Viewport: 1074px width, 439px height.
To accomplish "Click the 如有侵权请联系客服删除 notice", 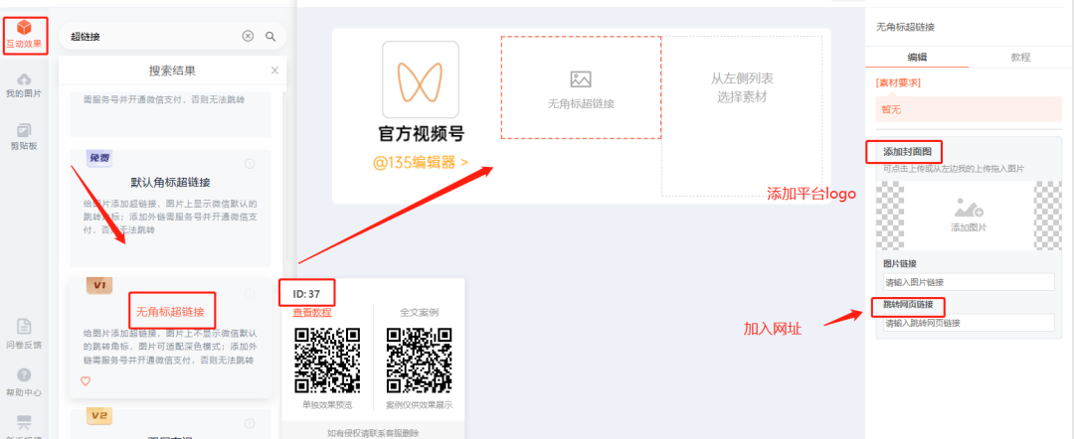I will tap(373, 432).
